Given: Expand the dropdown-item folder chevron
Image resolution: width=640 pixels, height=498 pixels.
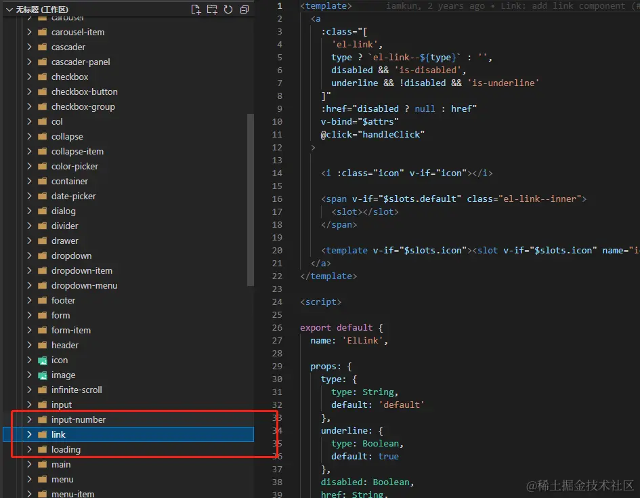Looking at the screenshot, I should (x=29, y=270).
